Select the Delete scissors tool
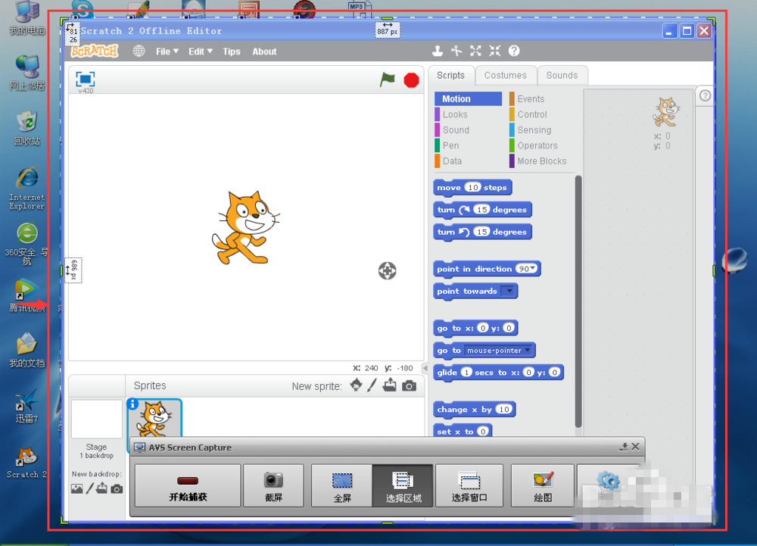 pos(456,51)
